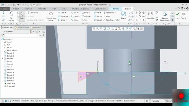This screenshot has height=106, width=189.
Task: Click the Datum Centerline button
Action: (32, 13)
